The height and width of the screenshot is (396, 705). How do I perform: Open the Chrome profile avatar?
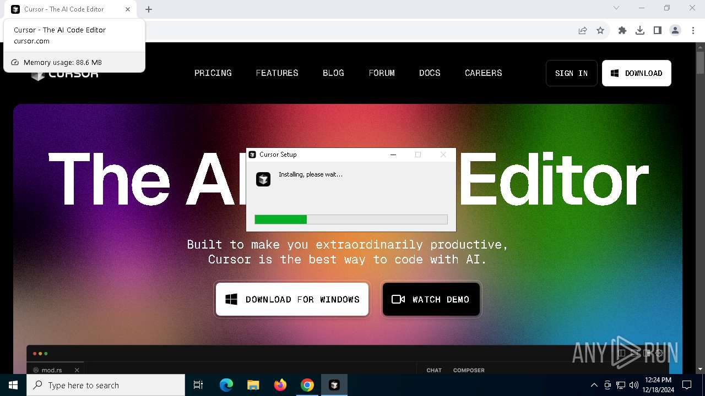point(675,30)
